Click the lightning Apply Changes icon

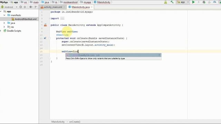click(x=199, y=2)
